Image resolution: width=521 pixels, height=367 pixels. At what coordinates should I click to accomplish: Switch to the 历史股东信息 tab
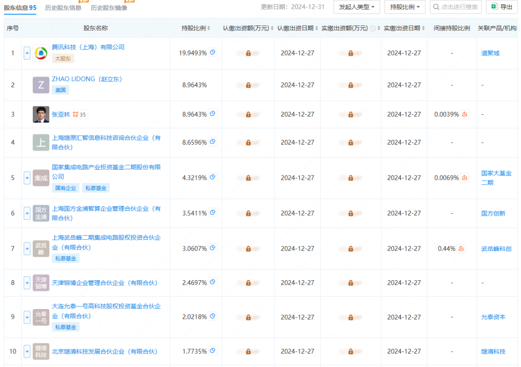point(63,8)
